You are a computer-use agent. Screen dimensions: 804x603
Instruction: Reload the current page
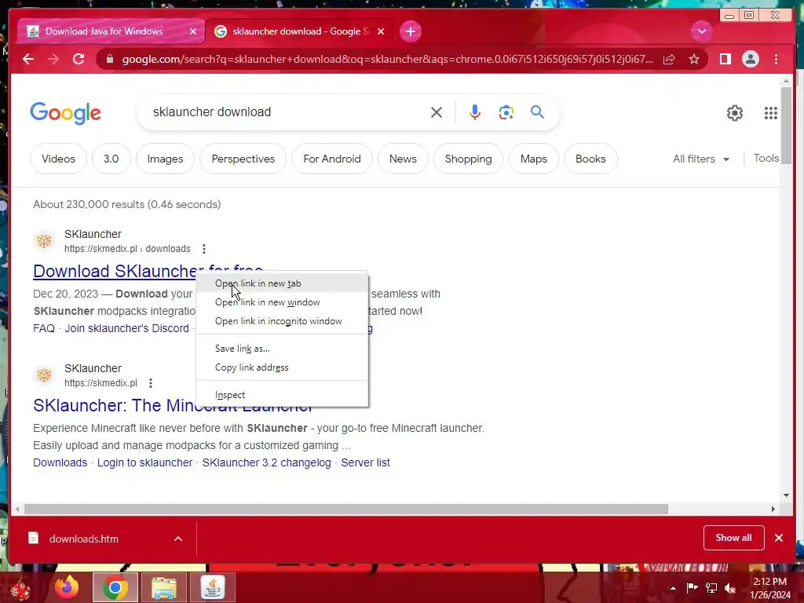(x=79, y=59)
